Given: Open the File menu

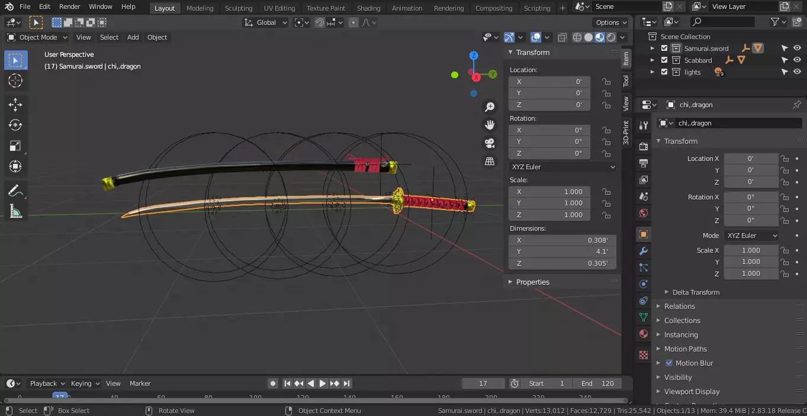Looking at the screenshot, I should tap(25, 7).
